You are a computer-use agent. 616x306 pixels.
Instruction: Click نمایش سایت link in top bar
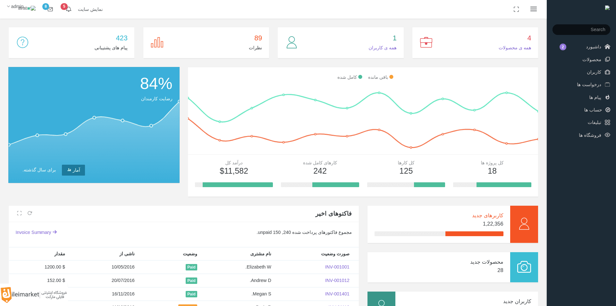pos(90,9)
